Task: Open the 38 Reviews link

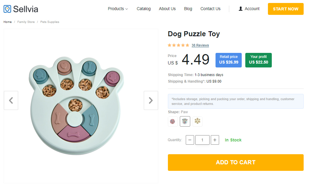Action: coord(200,45)
